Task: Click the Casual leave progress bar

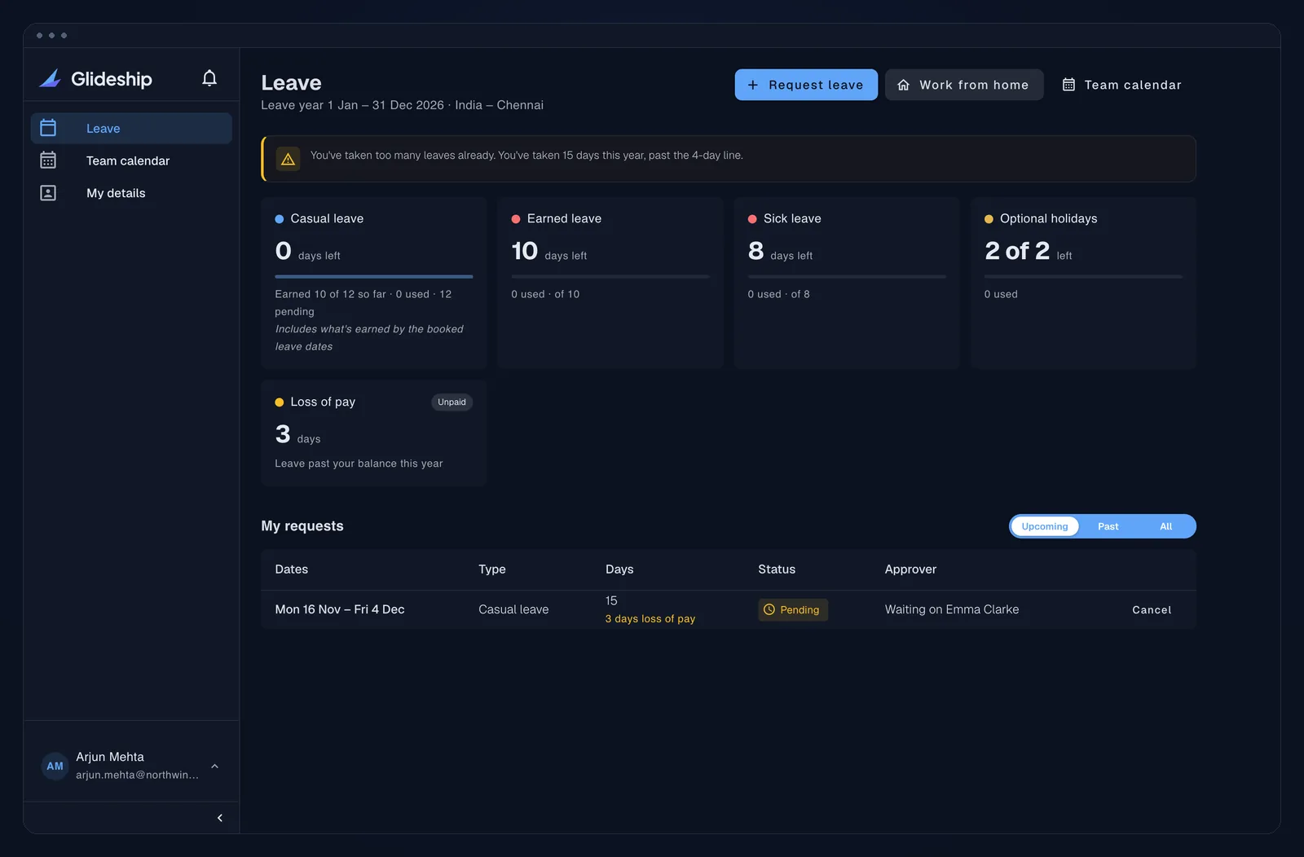Action: [x=374, y=277]
